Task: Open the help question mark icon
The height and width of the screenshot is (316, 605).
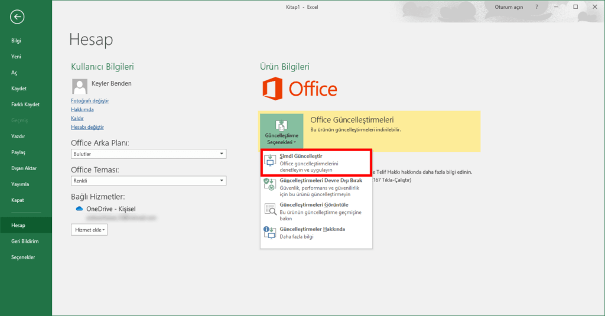Action: coord(536,7)
